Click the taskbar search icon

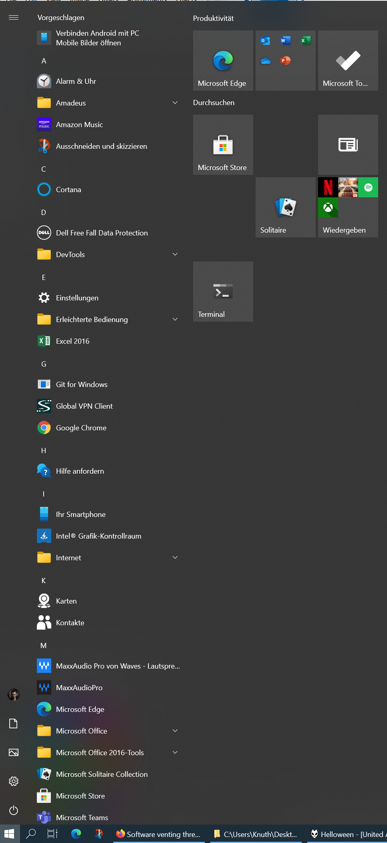coord(31,834)
